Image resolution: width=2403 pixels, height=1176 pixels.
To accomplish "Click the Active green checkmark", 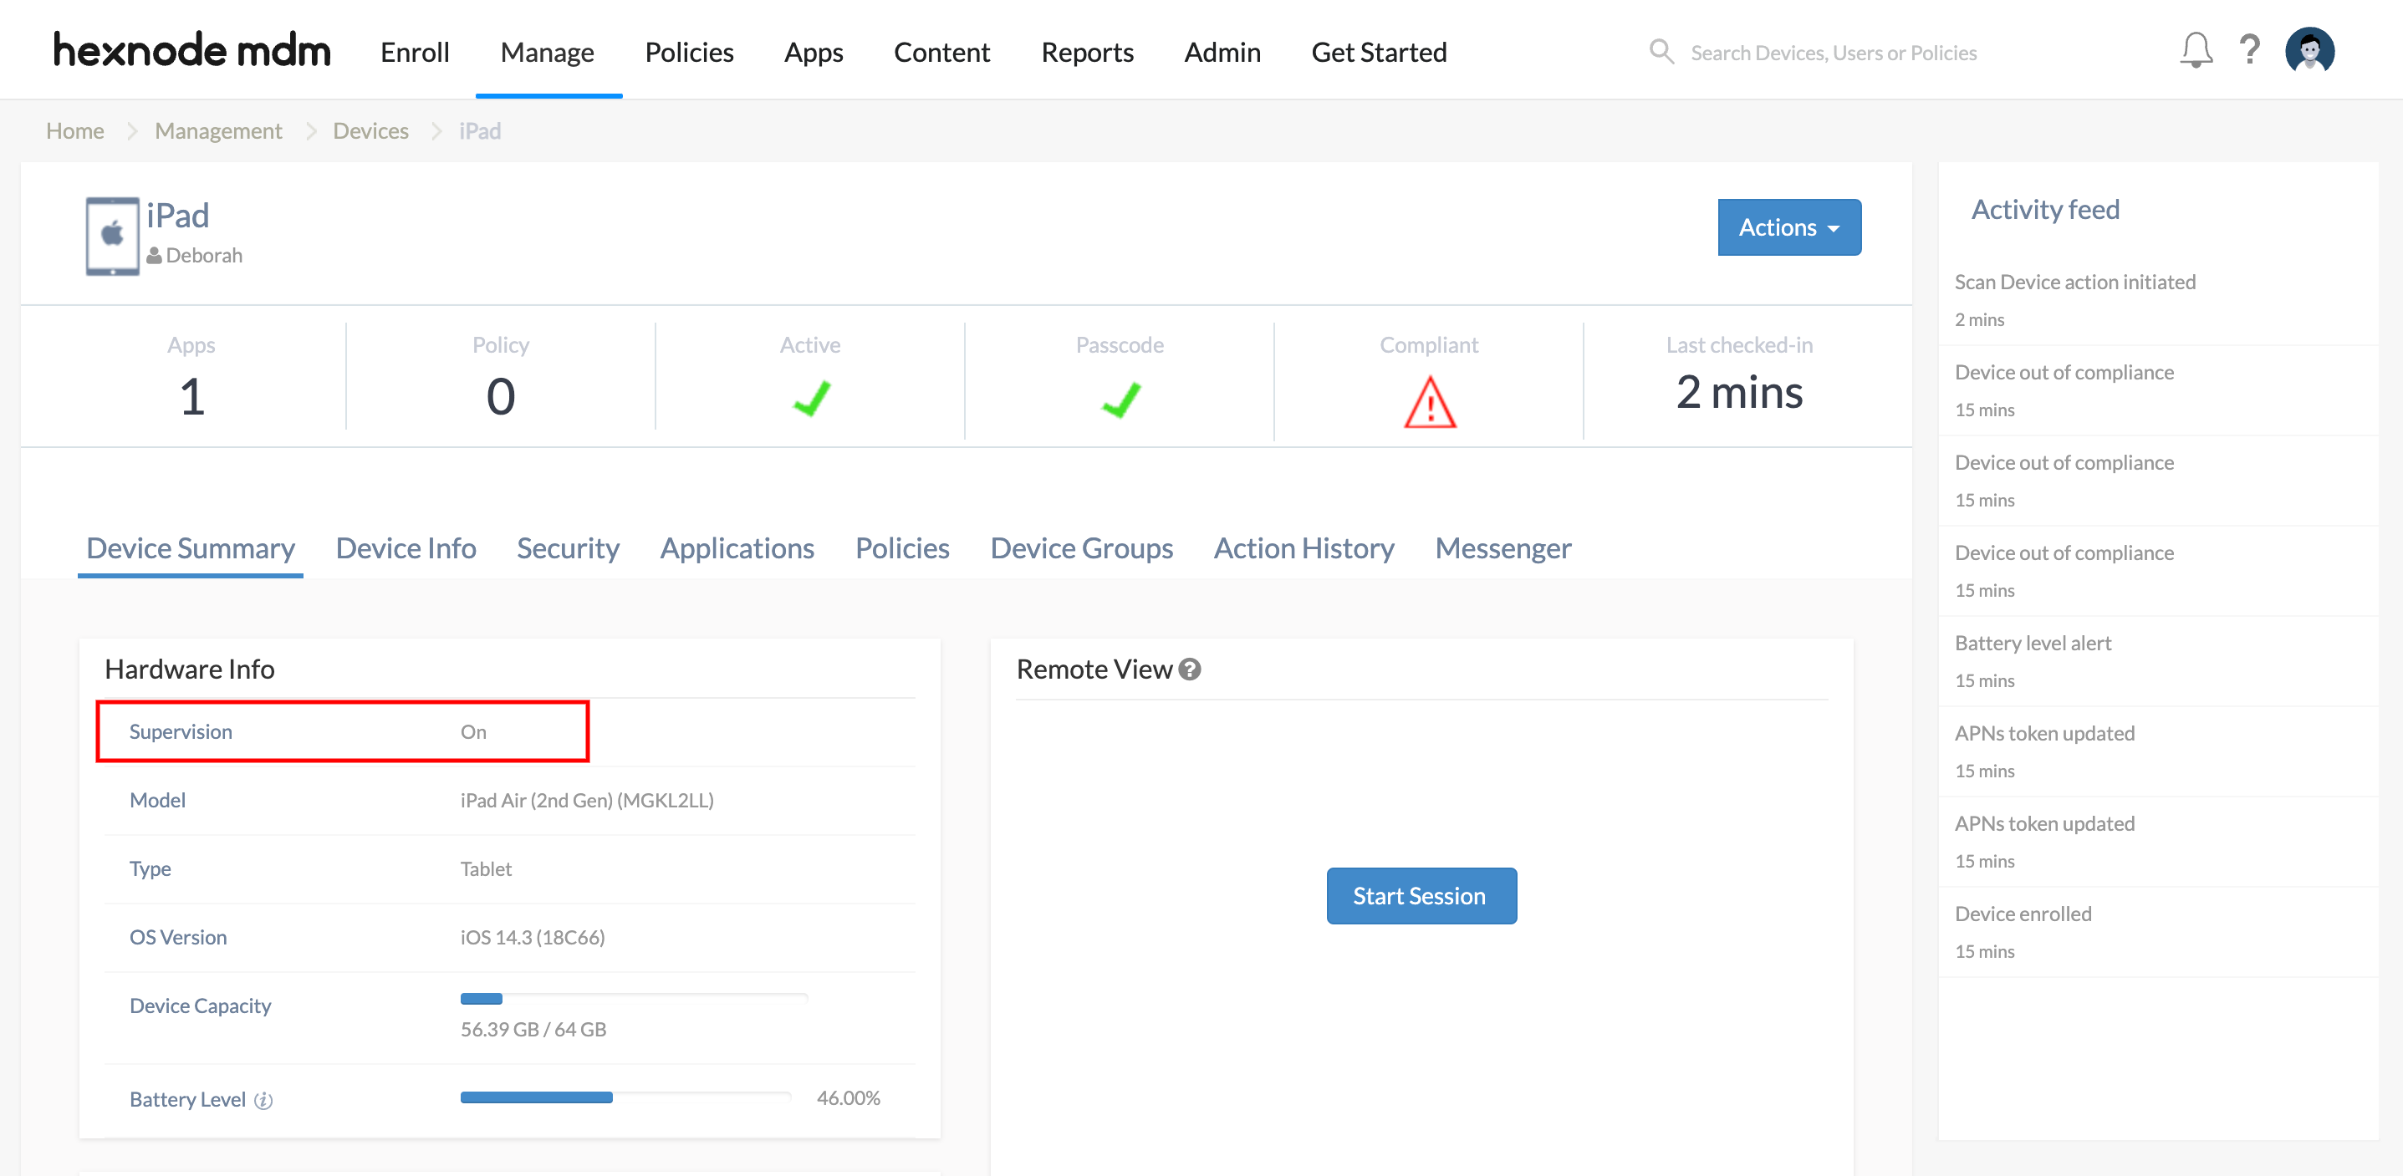I will [x=811, y=398].
